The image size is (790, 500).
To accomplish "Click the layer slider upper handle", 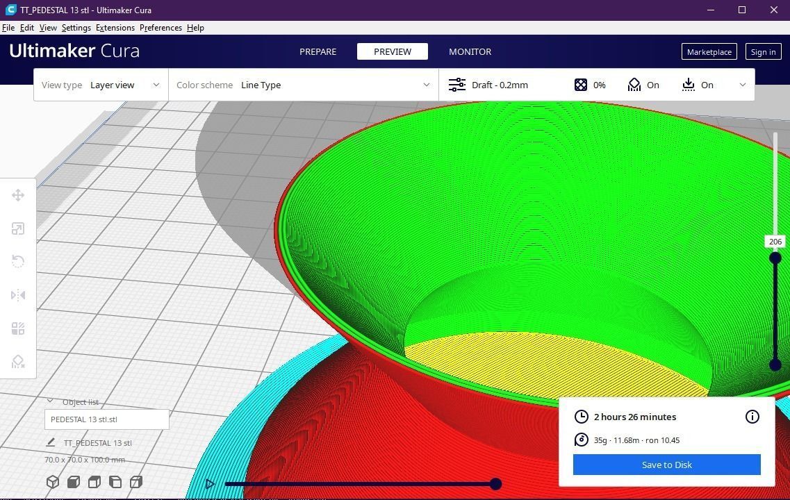I will pos(775,258).
